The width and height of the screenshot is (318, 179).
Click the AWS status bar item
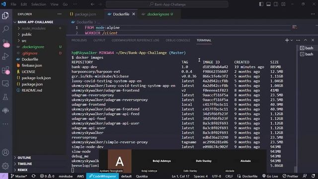click(x=80, y=176)
